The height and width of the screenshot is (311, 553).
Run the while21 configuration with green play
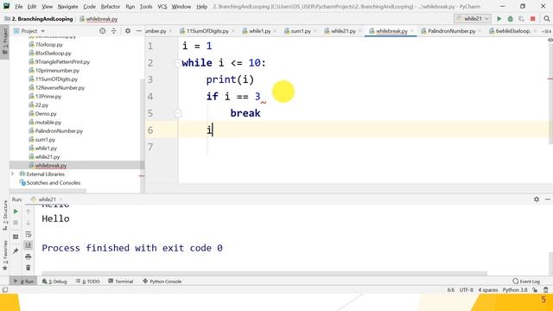(x=499, y=19)
